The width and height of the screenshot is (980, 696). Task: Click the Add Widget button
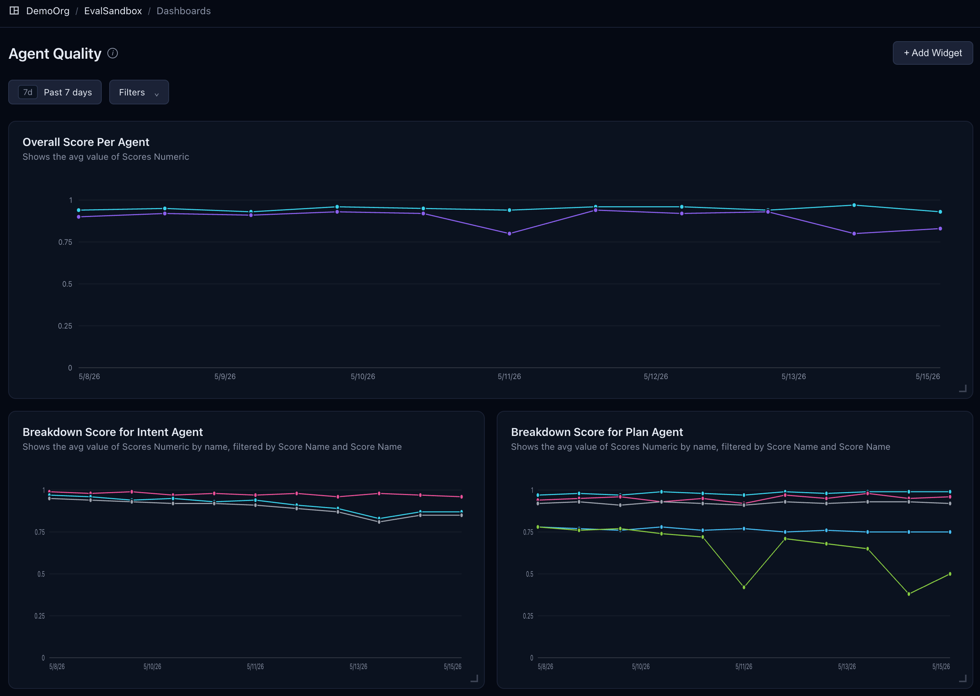932,53
